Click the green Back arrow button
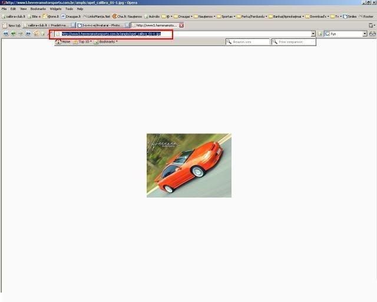 point(13,34)
